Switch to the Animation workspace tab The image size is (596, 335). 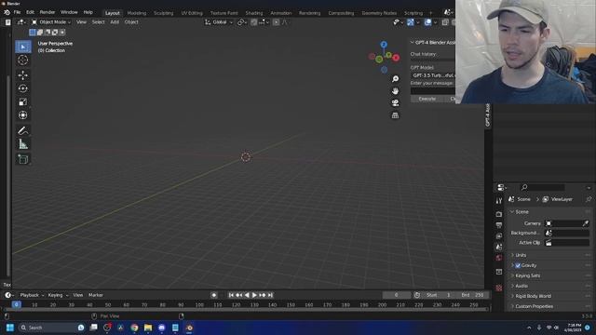281,13
